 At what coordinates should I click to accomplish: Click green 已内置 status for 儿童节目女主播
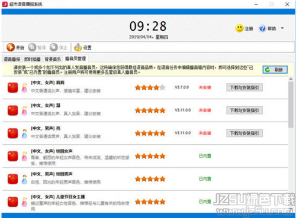205,201
